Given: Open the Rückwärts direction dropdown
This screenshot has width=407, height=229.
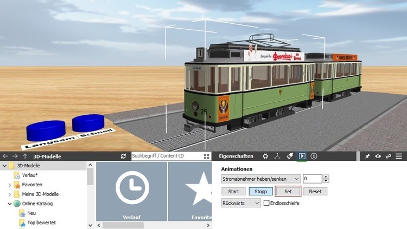Looking at the screenshot, I should point(241,203).
